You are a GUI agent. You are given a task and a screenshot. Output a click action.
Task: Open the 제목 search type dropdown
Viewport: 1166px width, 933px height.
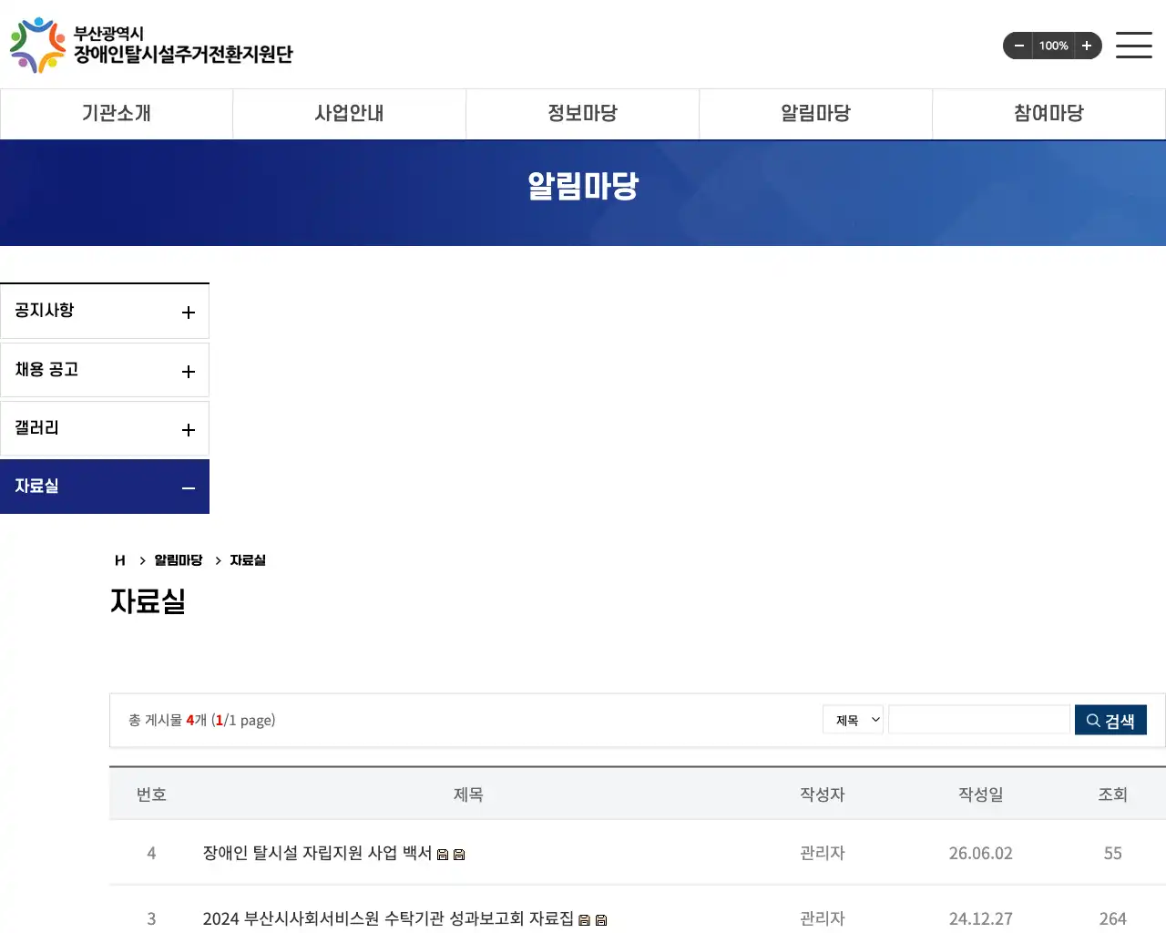tap(854, 720)
